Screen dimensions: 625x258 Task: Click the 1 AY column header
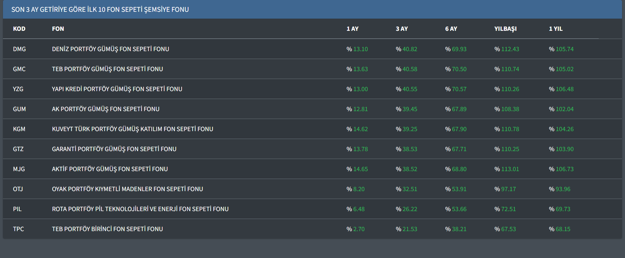tap(352, 29)
